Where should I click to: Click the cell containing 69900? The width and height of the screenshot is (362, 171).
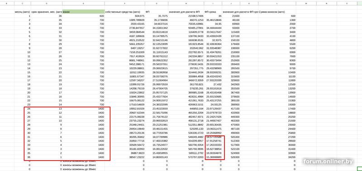pos(231,24)
